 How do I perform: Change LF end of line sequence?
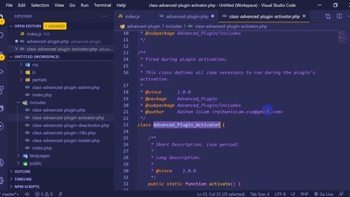click(x=293, y=194)
